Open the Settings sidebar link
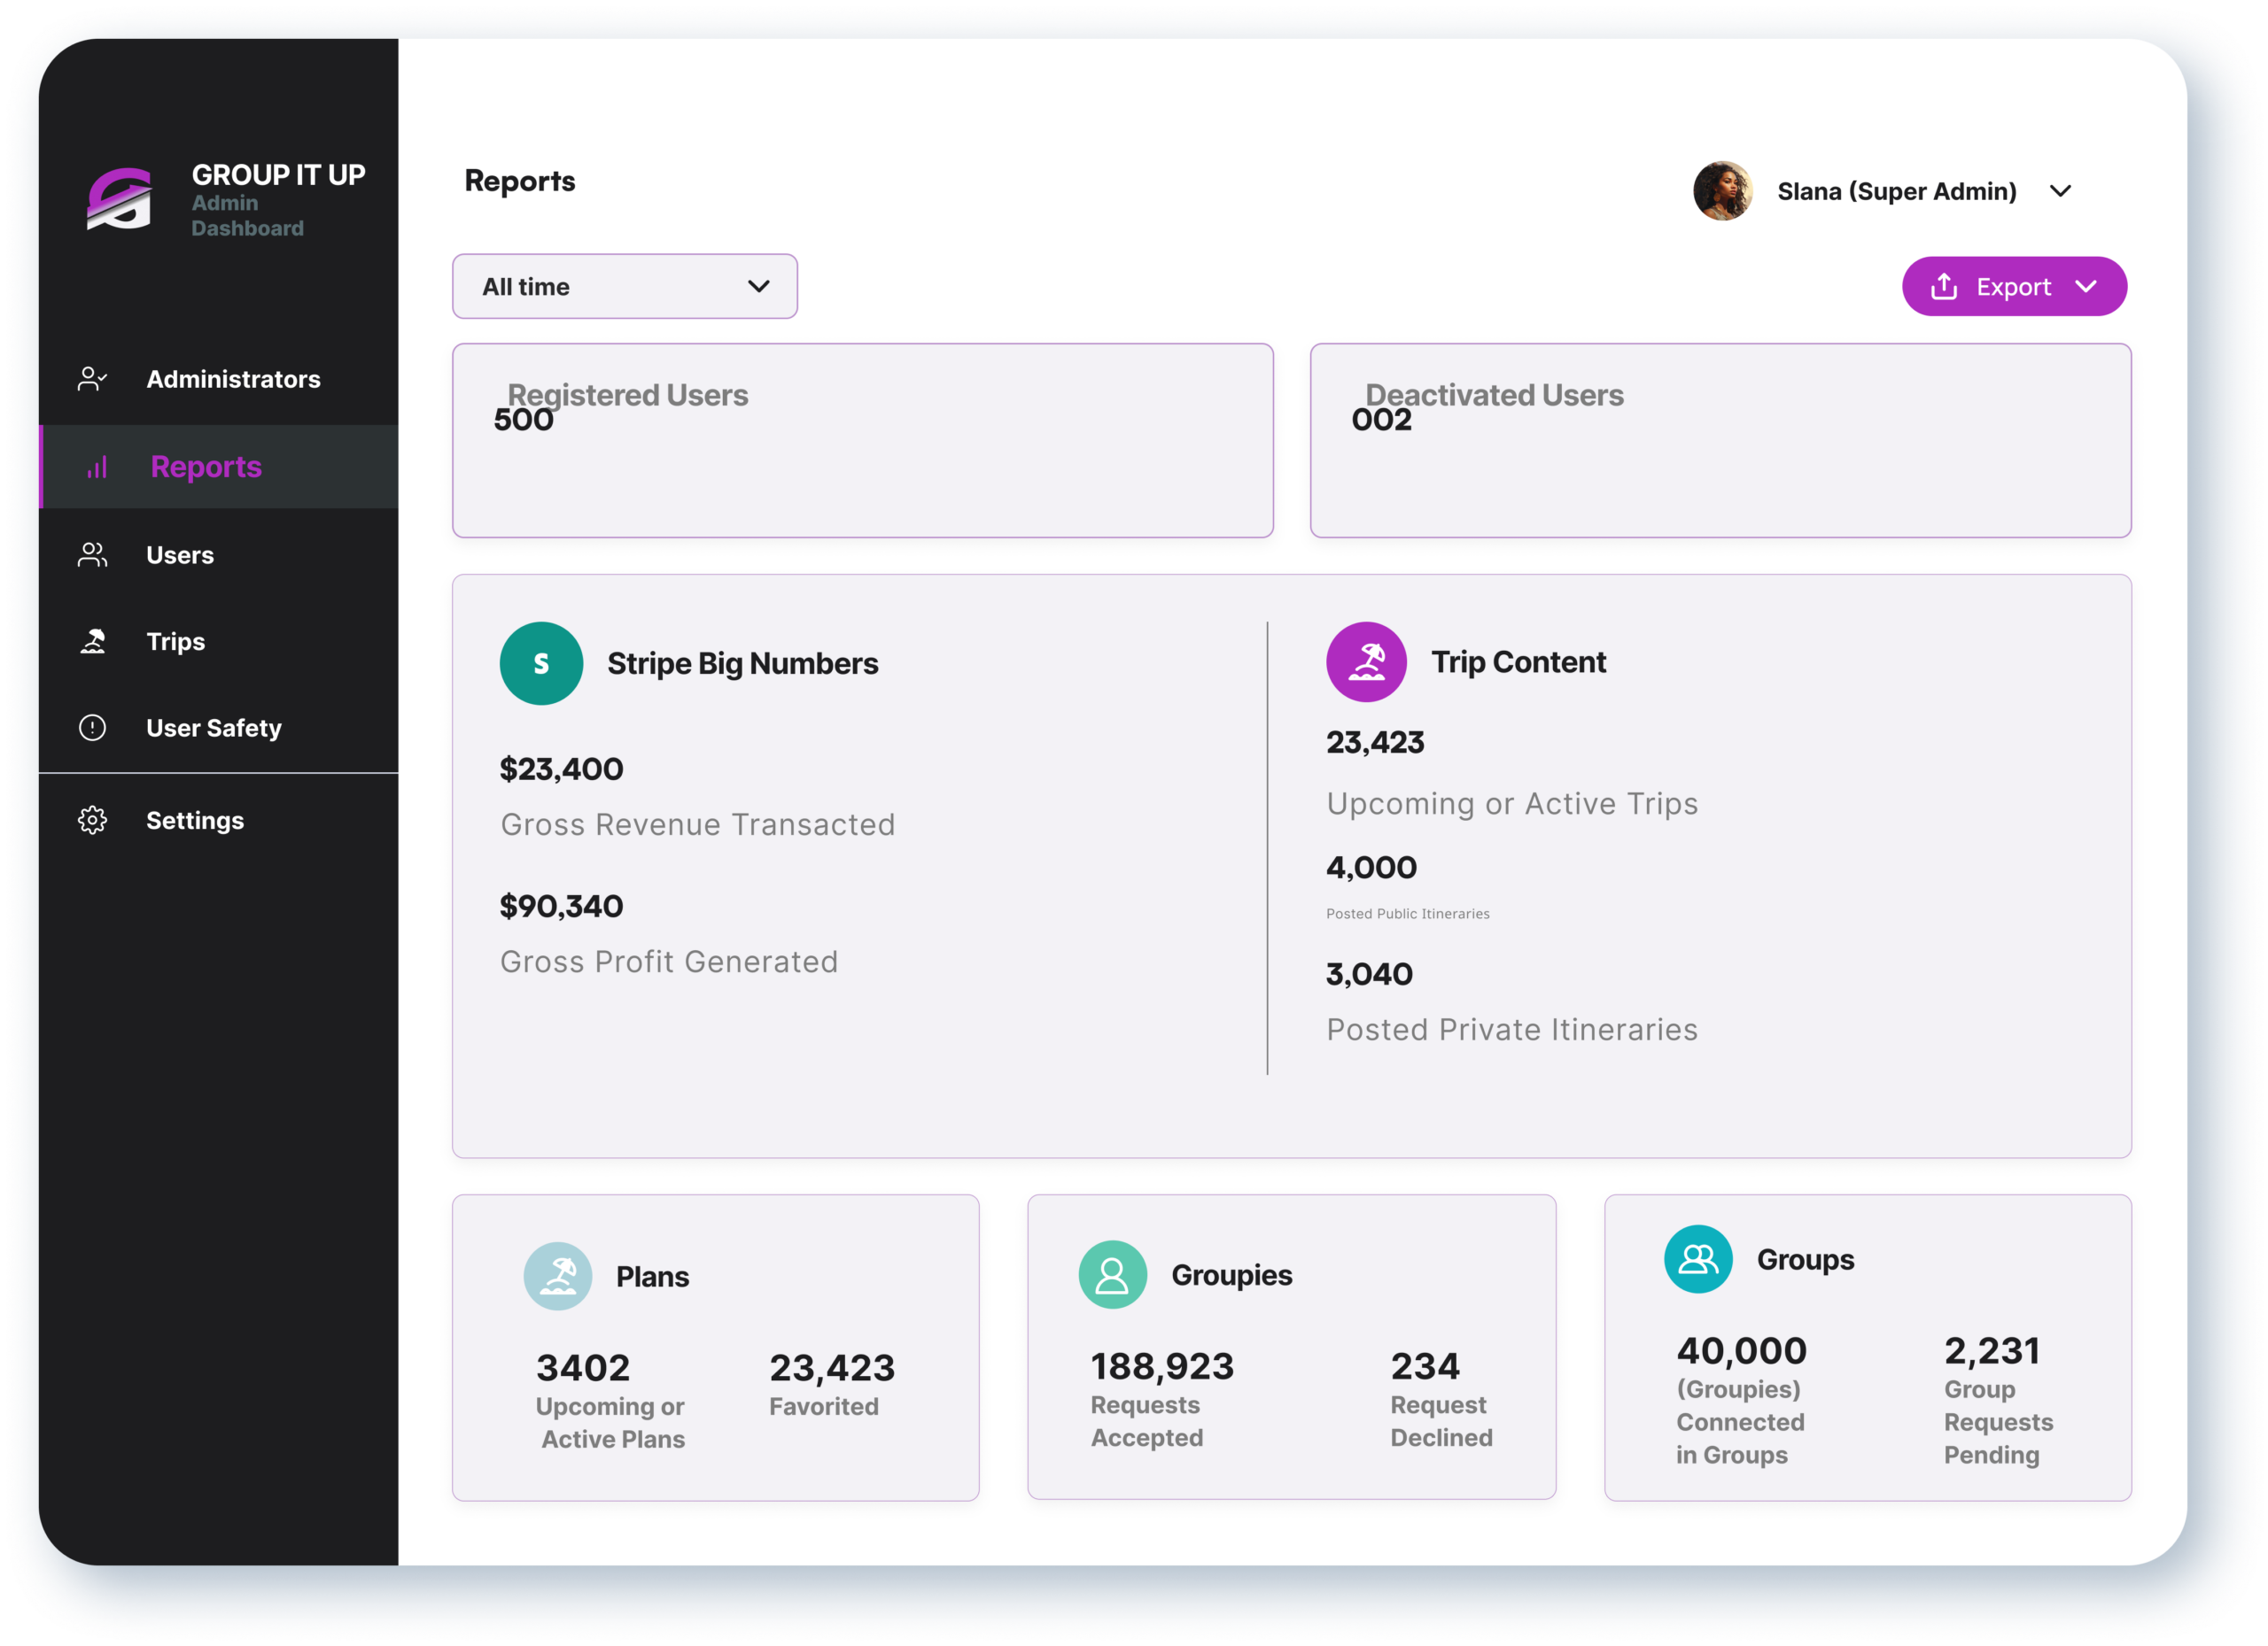The width and height of the screenshot is (2268, 1646). [x=195, y=821]
